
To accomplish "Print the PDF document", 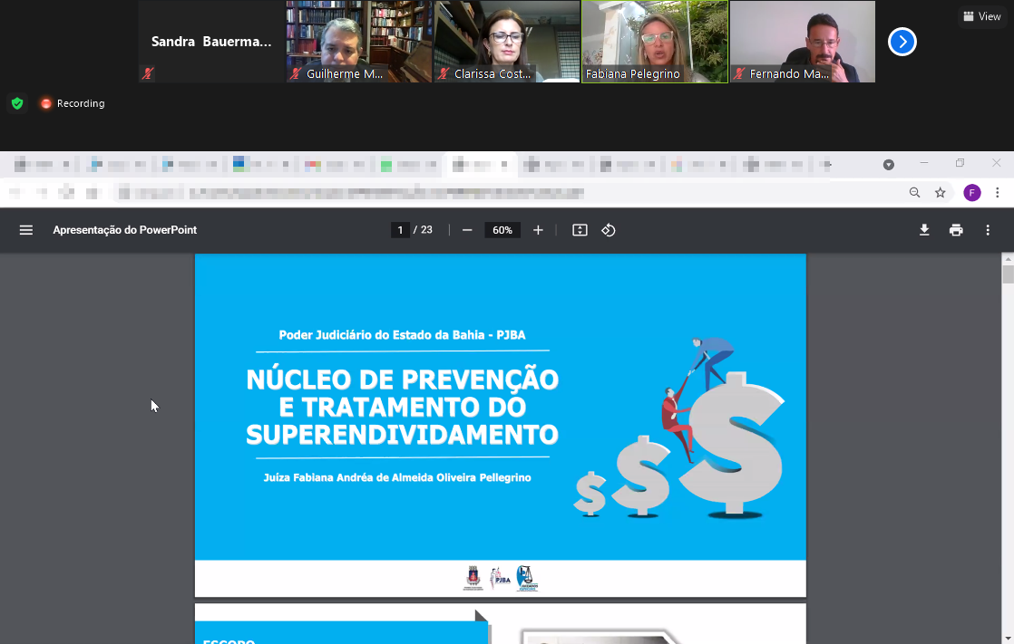I will [956, 230].
